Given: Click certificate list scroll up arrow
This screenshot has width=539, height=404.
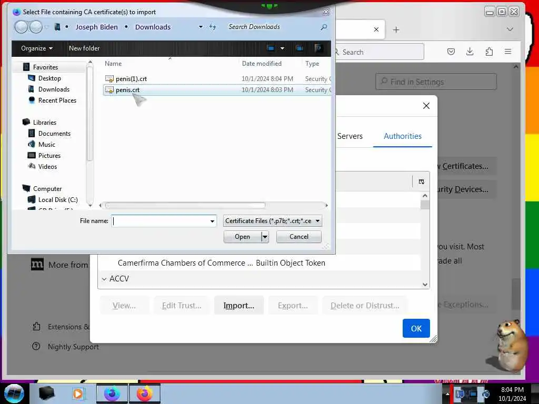Looking at the screenshot, I should point(425,196).
